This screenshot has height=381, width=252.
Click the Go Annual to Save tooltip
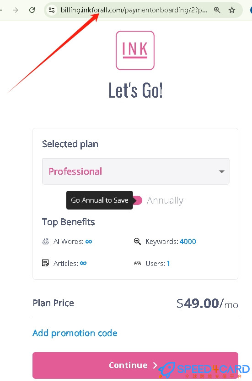coord(100,200)
